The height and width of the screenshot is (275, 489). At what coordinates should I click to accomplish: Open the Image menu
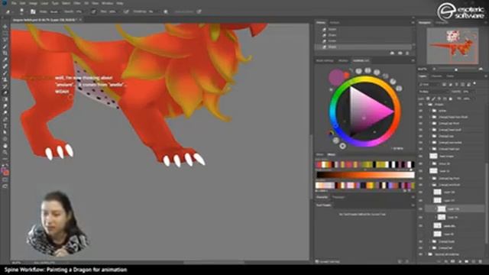click(33, 3)
